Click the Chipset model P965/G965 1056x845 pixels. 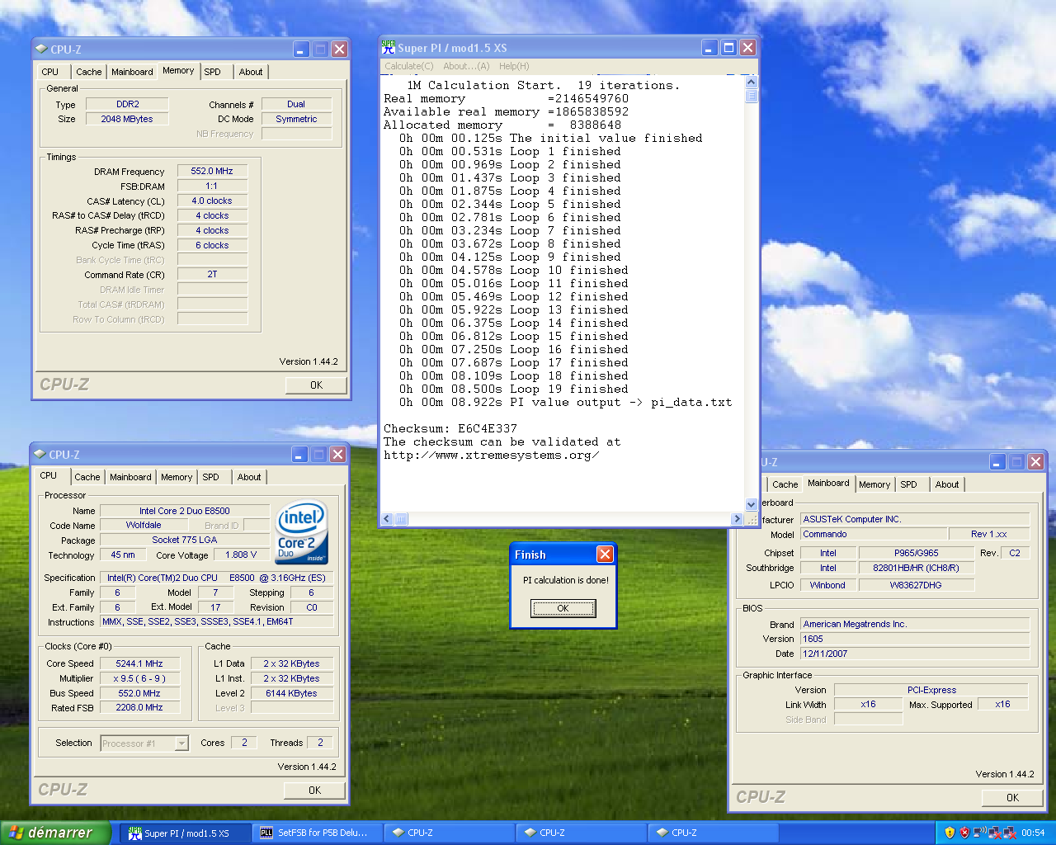click(x=917, y=553)
